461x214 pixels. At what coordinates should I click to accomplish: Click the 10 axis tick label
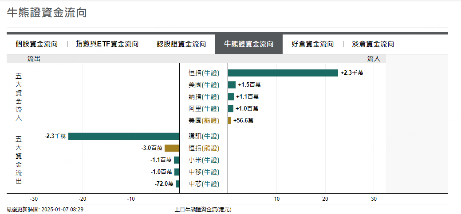[x=277, y=199]
